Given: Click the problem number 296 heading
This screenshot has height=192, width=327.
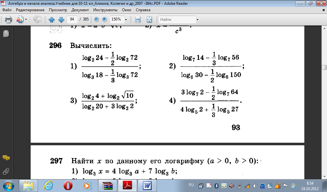Looking at the screenshot, I should [56, 45].
